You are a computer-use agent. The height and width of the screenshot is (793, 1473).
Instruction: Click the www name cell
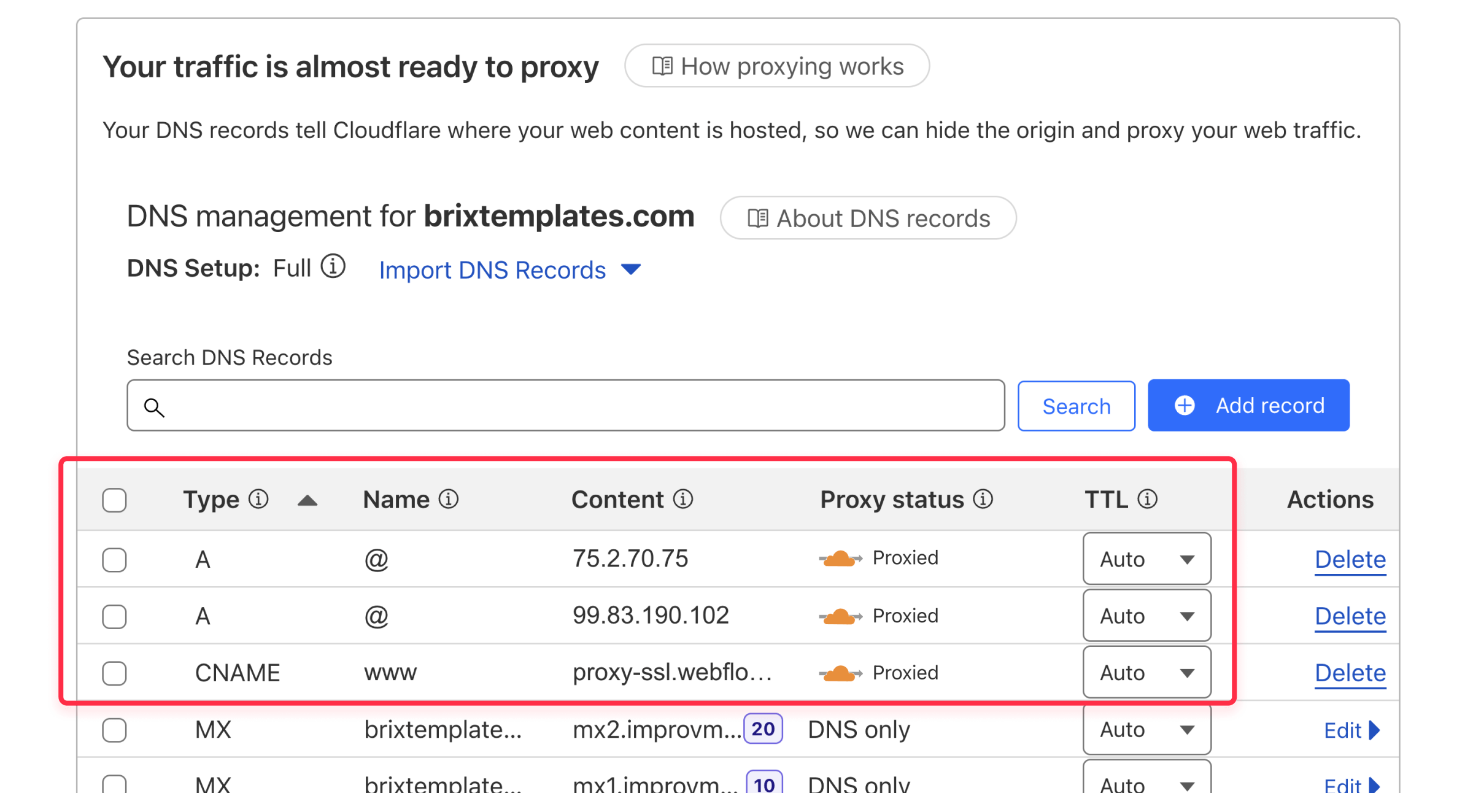(x=390, y=673)
